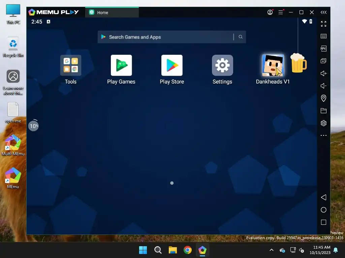345x258 pixels.
Task: Click the cloud sync tray icon
Action: [282, 250]
